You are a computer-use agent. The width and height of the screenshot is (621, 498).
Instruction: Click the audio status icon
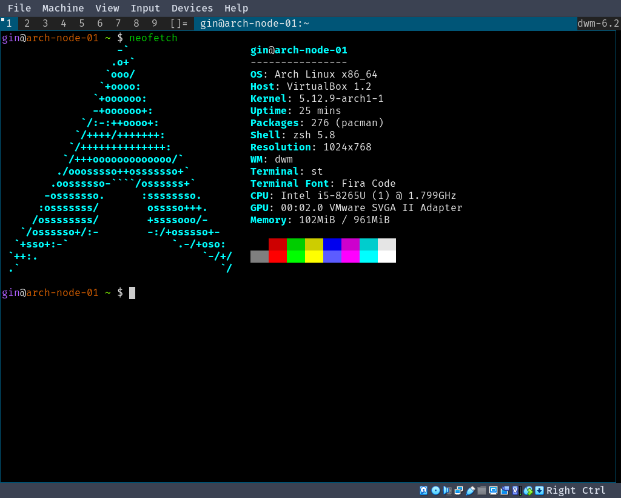point(447,490)
